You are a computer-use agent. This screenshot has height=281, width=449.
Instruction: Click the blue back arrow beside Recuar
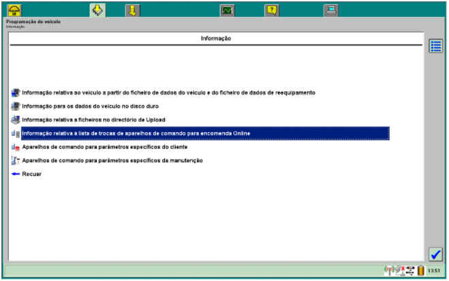click(16, 174)
